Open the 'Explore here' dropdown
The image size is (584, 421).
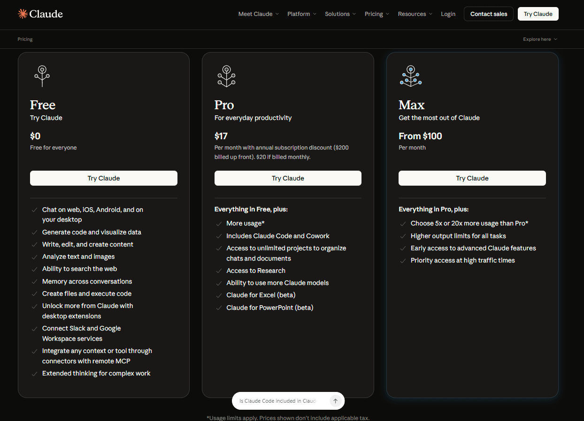(x=539, y=39)
